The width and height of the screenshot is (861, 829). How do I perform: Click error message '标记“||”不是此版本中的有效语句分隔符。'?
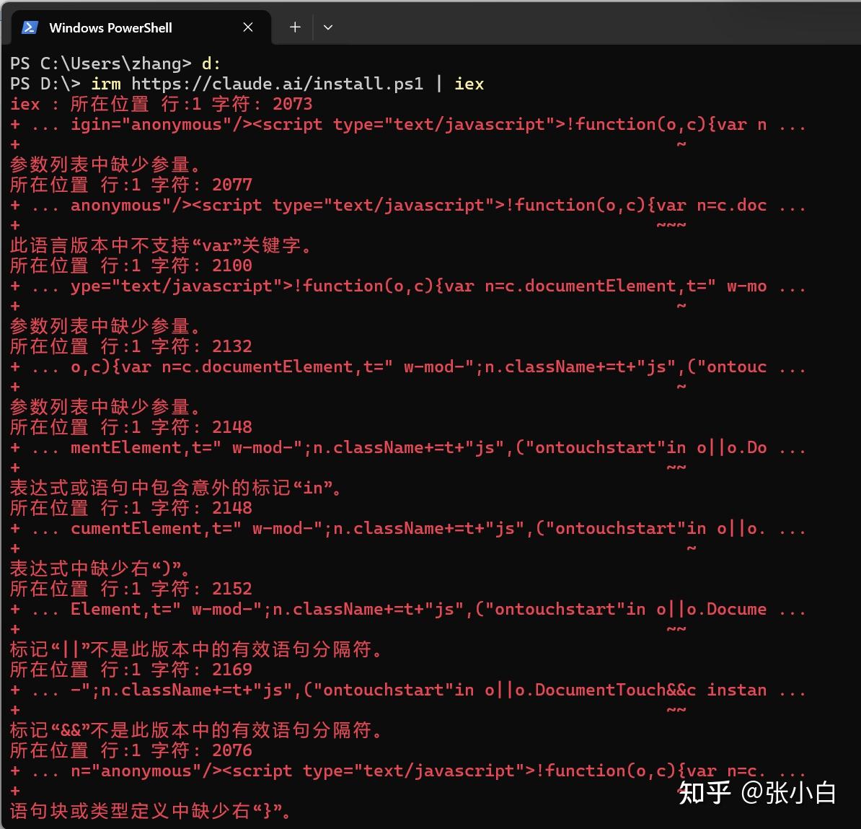click(196, 649)
